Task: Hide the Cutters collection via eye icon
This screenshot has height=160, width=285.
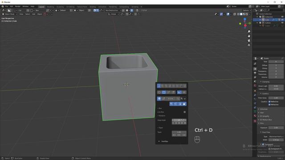Action: (x=282, y=23)
